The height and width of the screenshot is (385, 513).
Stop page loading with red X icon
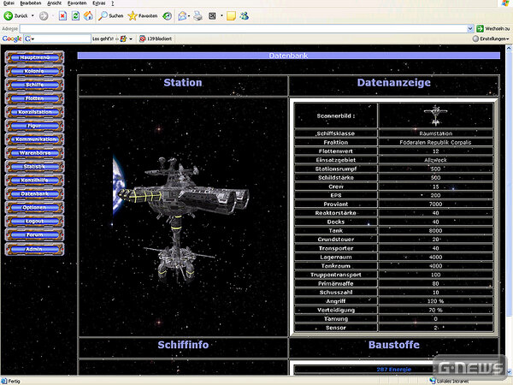click(62, 15)
